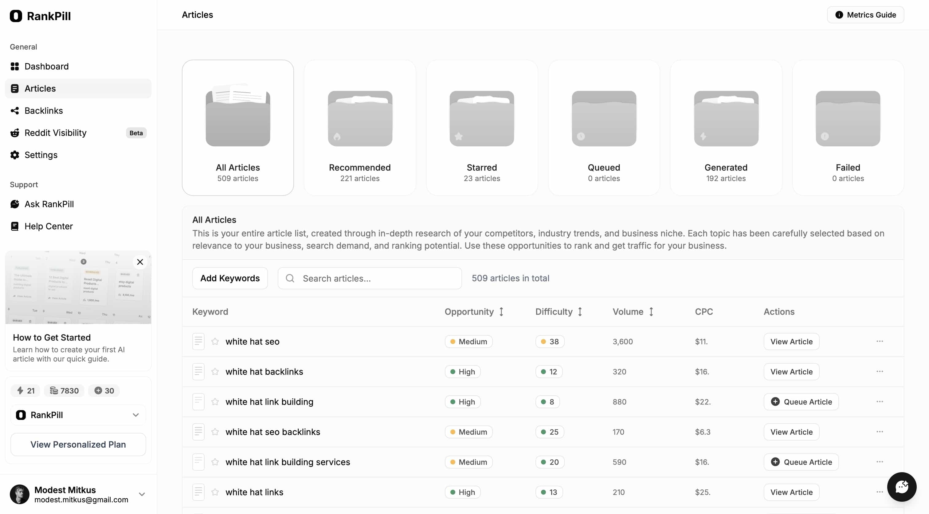Click the Ask RankPill icon

coord(14,204)
